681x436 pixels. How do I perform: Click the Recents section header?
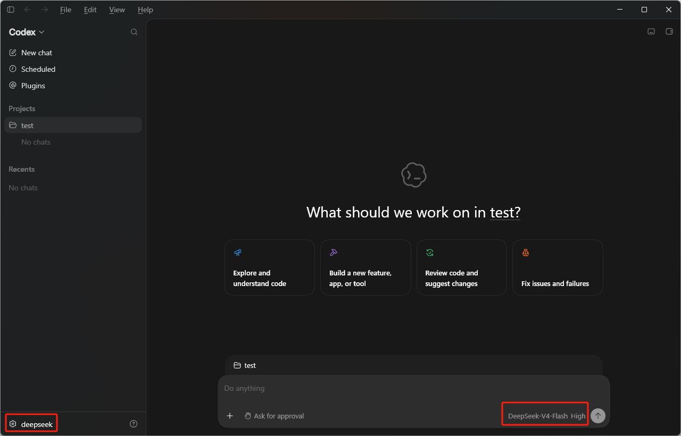tap(21, 169)
